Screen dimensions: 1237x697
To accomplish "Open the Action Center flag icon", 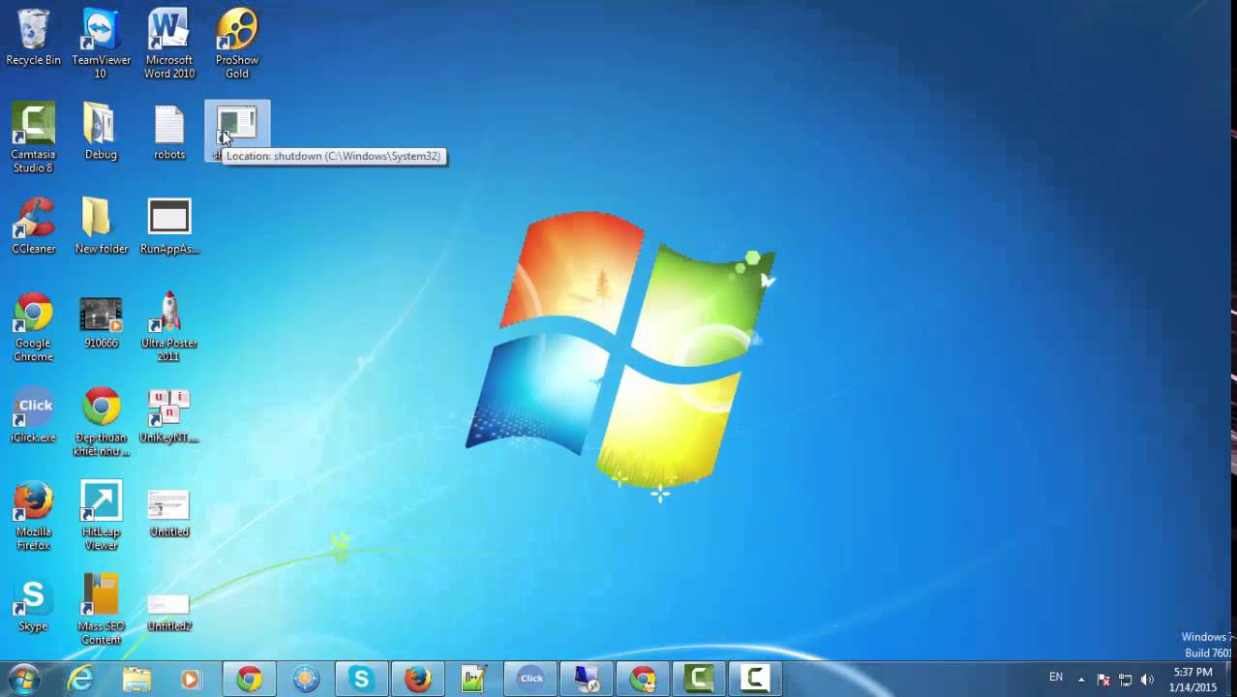I will pos(1103,680).
